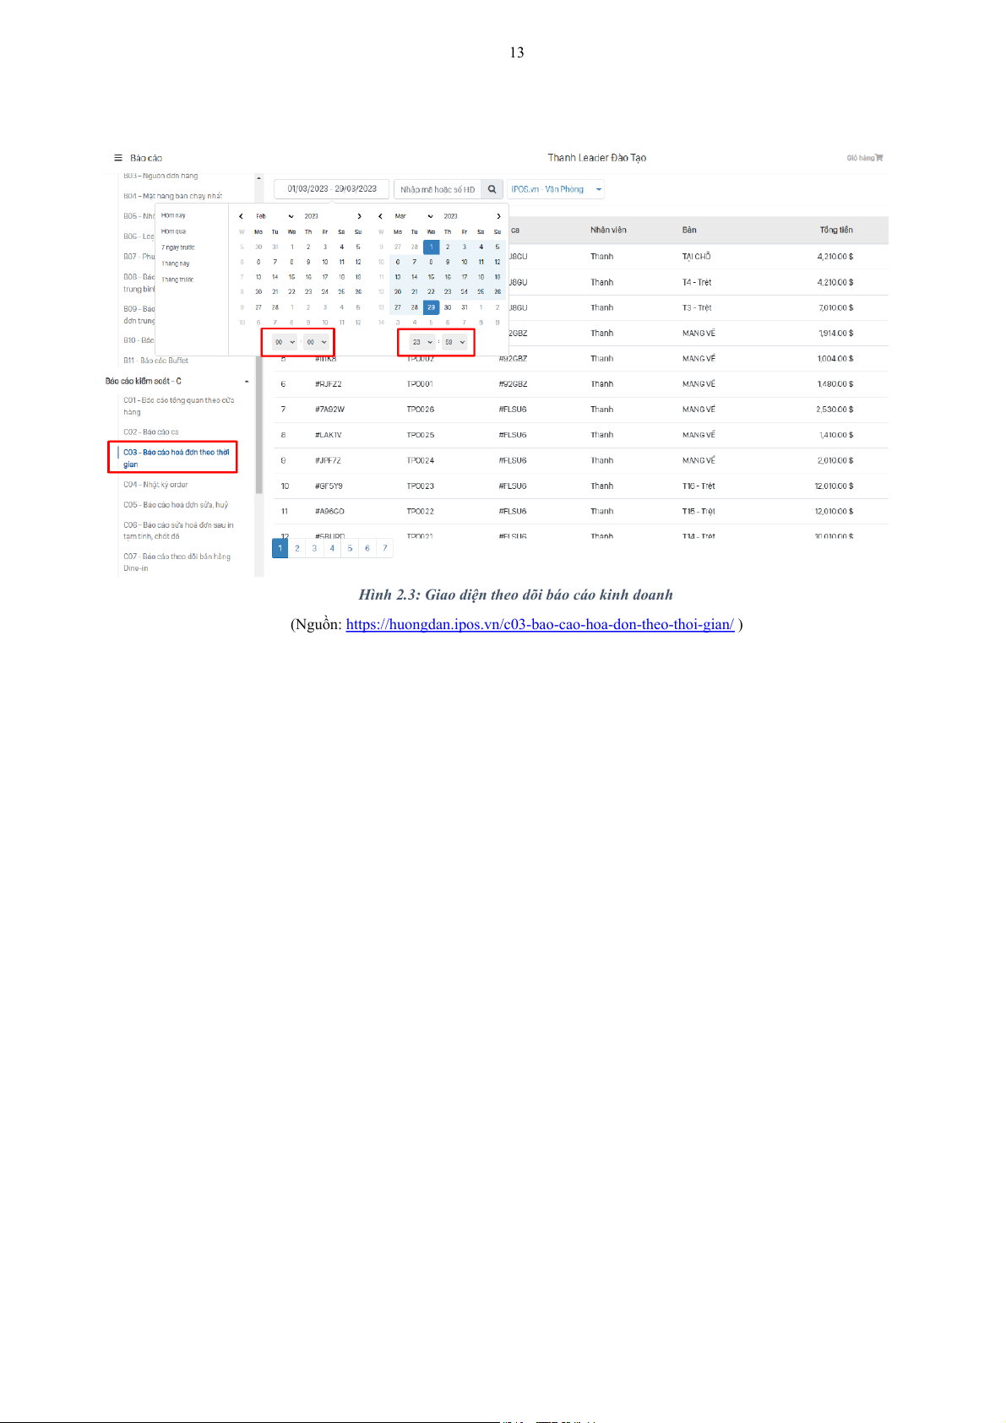
Task: Go to next month in Feb calendar
Action: (359, 216)
